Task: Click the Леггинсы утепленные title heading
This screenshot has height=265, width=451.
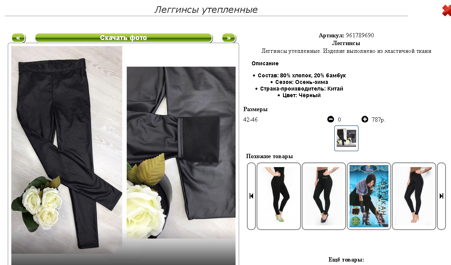Action: (x=206, y=10)
